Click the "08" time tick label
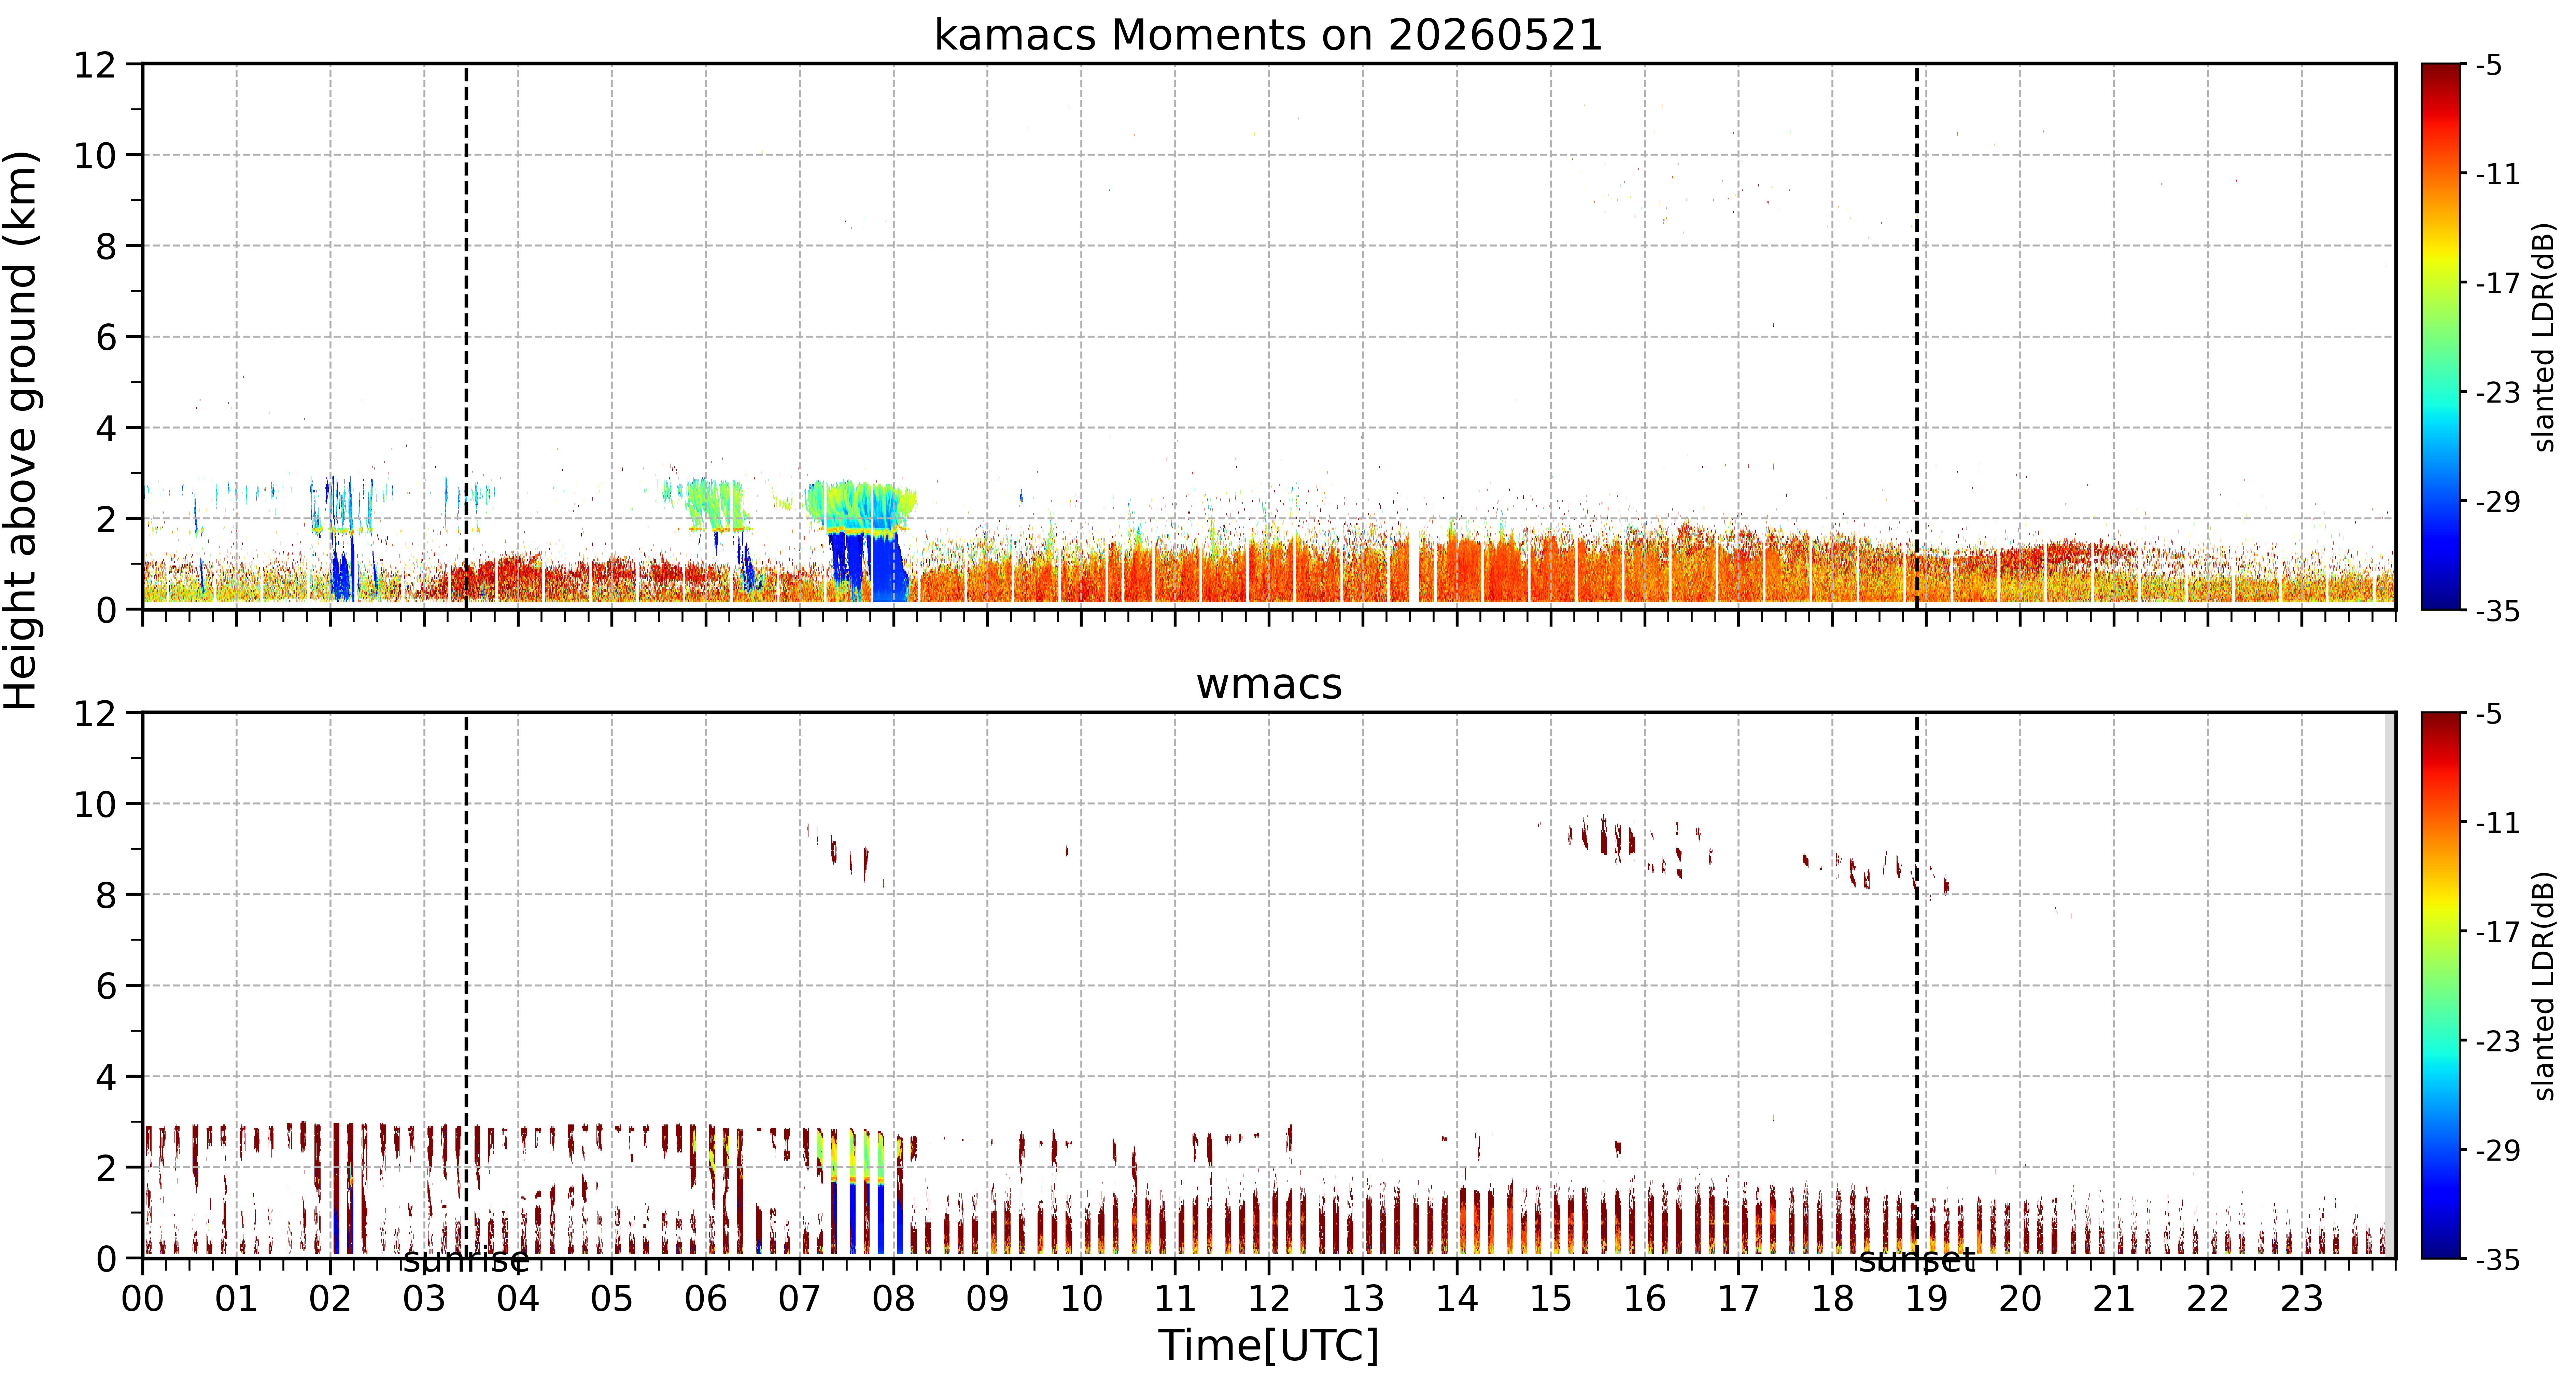 [x=894, y=1299]
